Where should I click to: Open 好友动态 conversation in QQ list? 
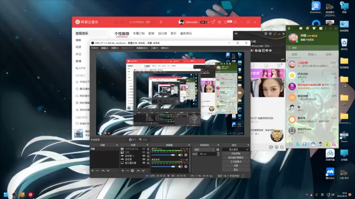[312, 75]
